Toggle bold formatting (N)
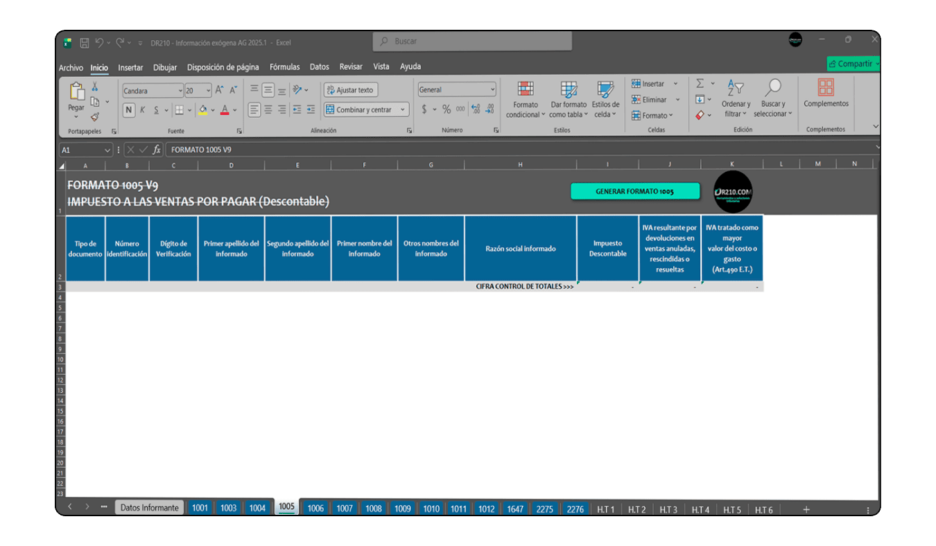This screenshot has height=546, width=936. pos(129,110)
